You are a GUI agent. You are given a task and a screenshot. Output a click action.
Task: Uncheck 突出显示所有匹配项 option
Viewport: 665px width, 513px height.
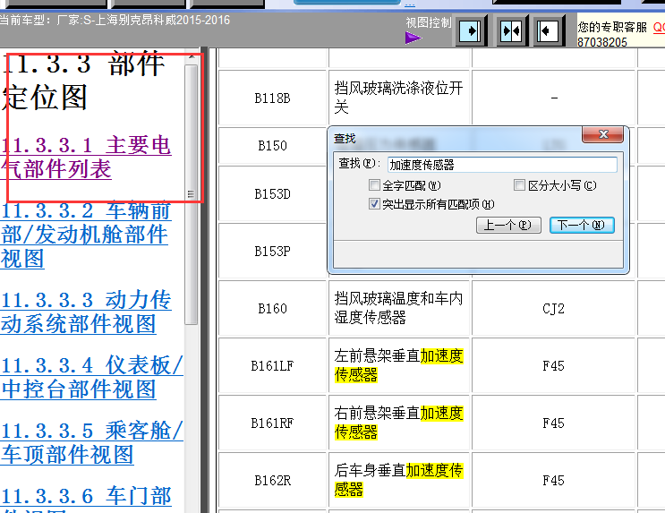click(375, 204)
